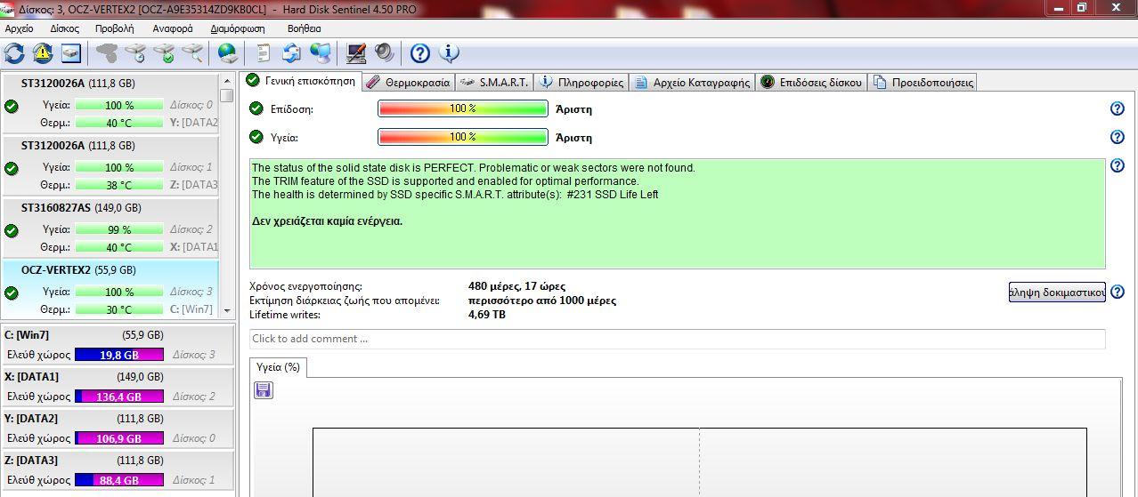The image size is (1138, 497).
Task: Click disk list scrollbar up arrow
Action: tap(227, 80)
